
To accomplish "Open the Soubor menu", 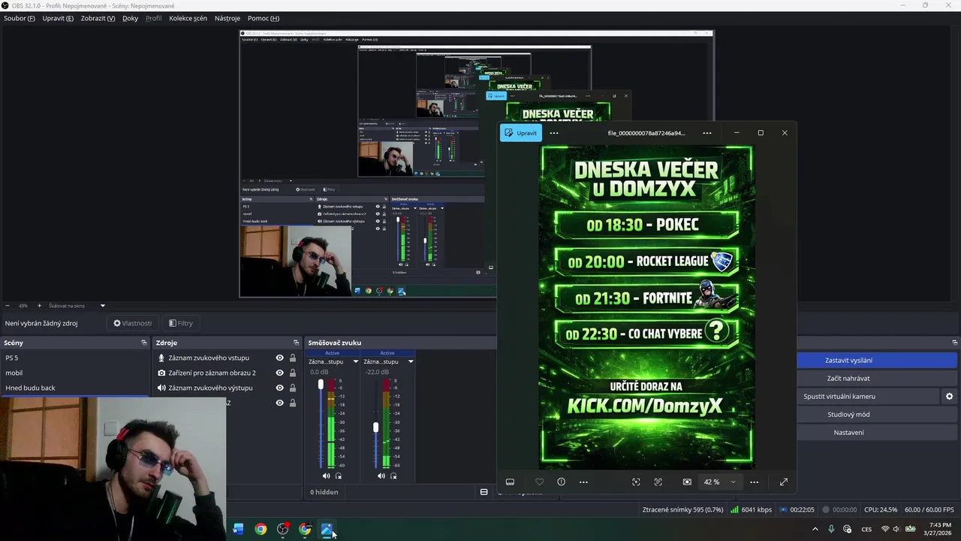I will coord(20,18).
